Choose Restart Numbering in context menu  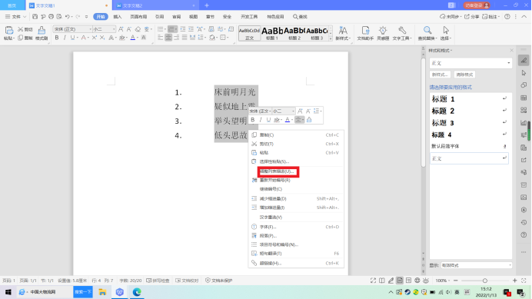295,180
